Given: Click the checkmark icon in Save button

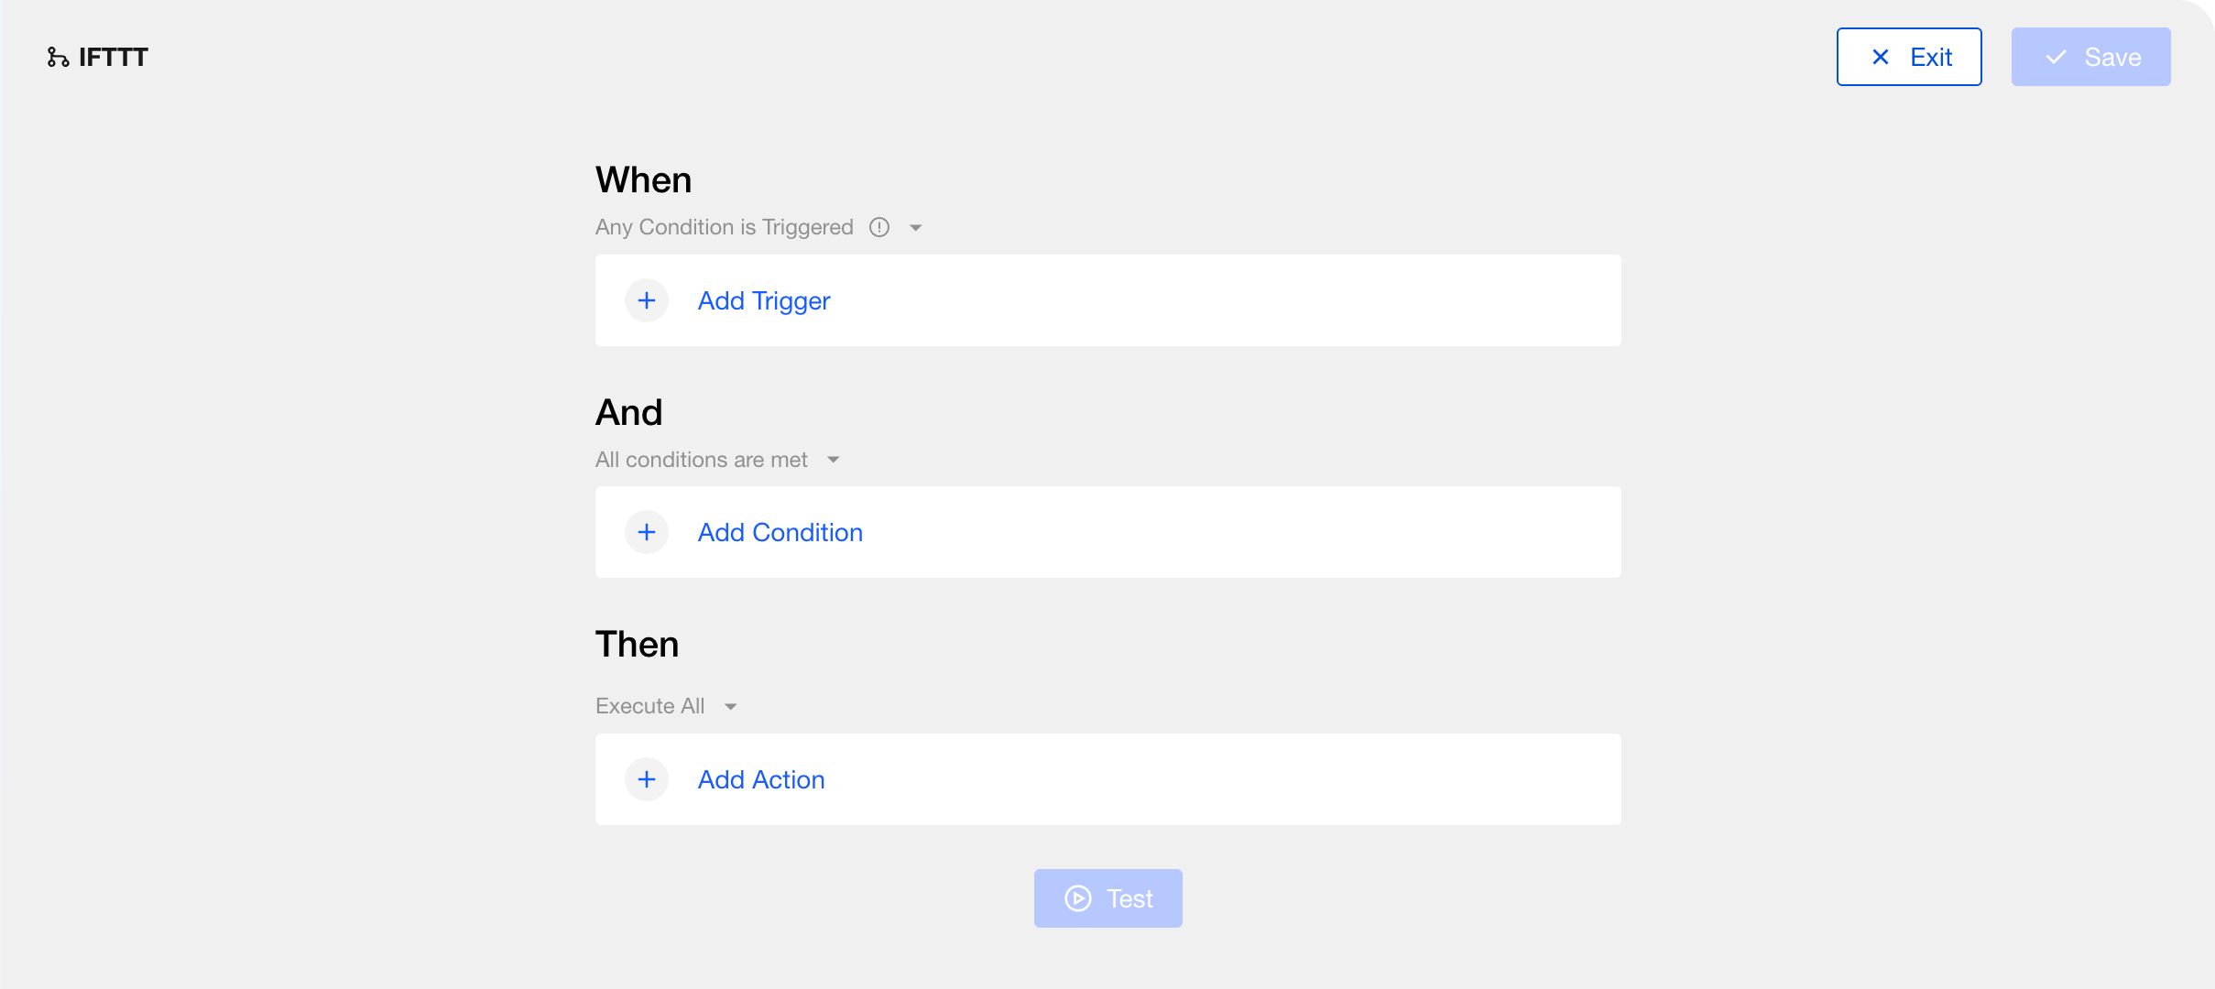Looking at the screenshot, I should (x=2057, y=57).
